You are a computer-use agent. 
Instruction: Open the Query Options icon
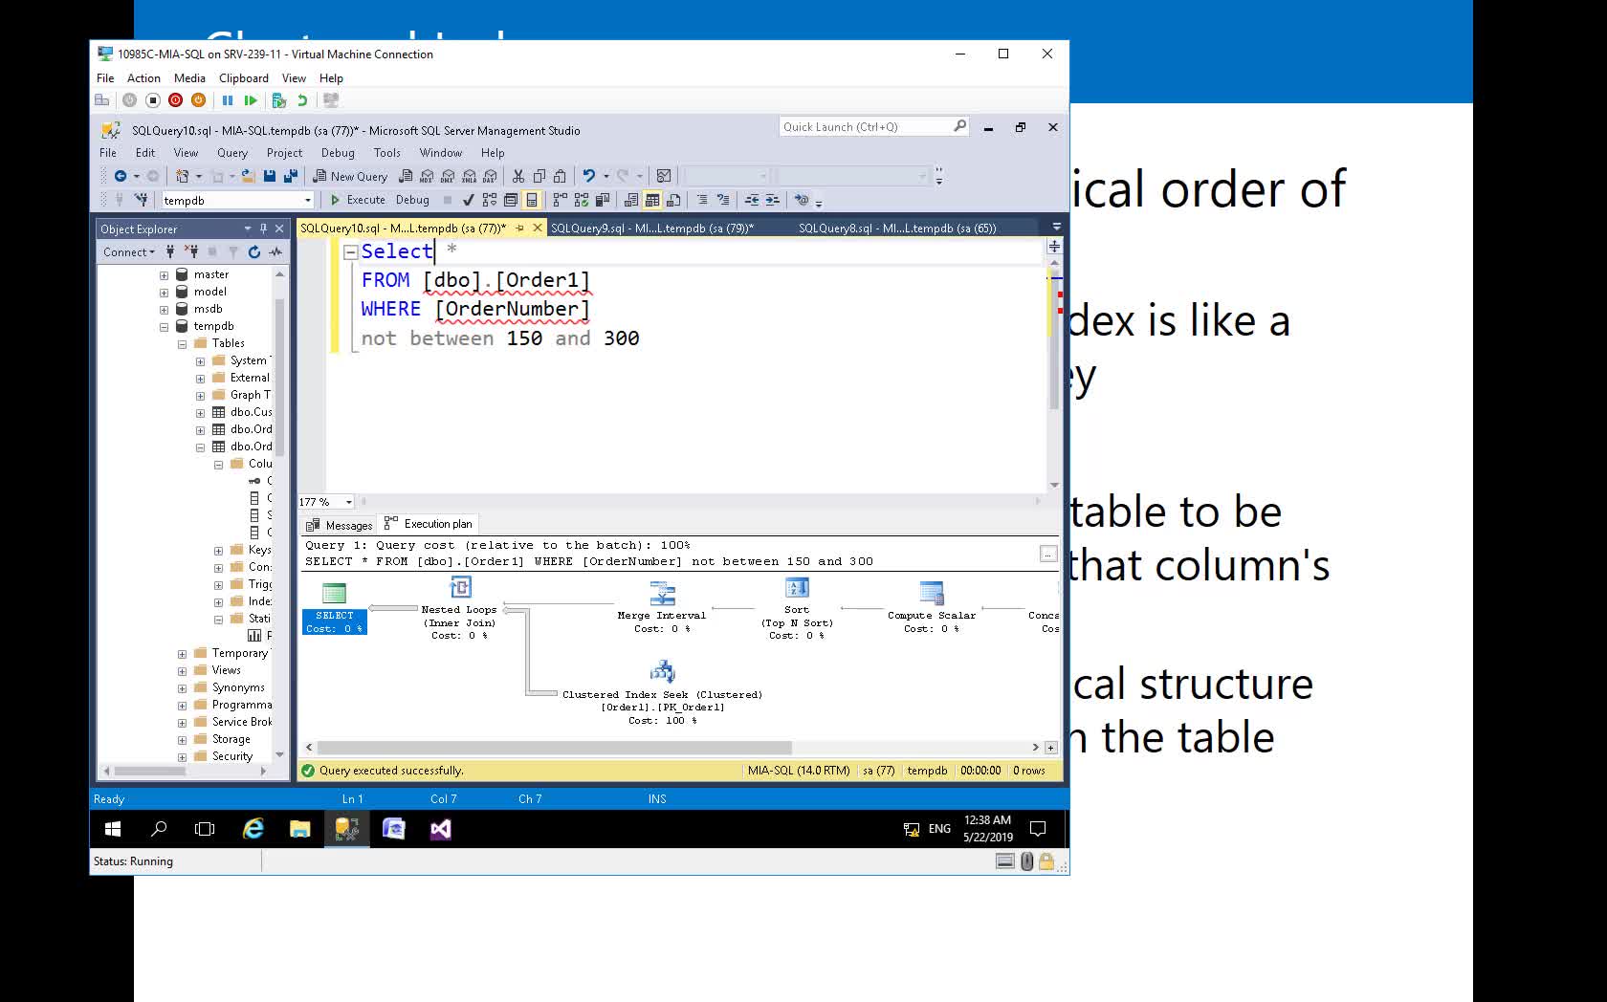click(x=511, y=200)
